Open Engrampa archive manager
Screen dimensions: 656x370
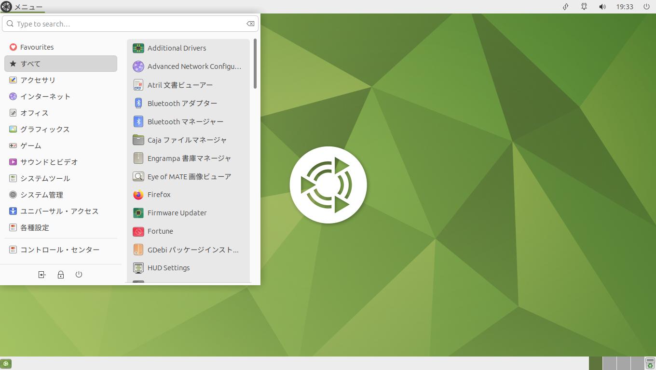[x=189, y=158]
